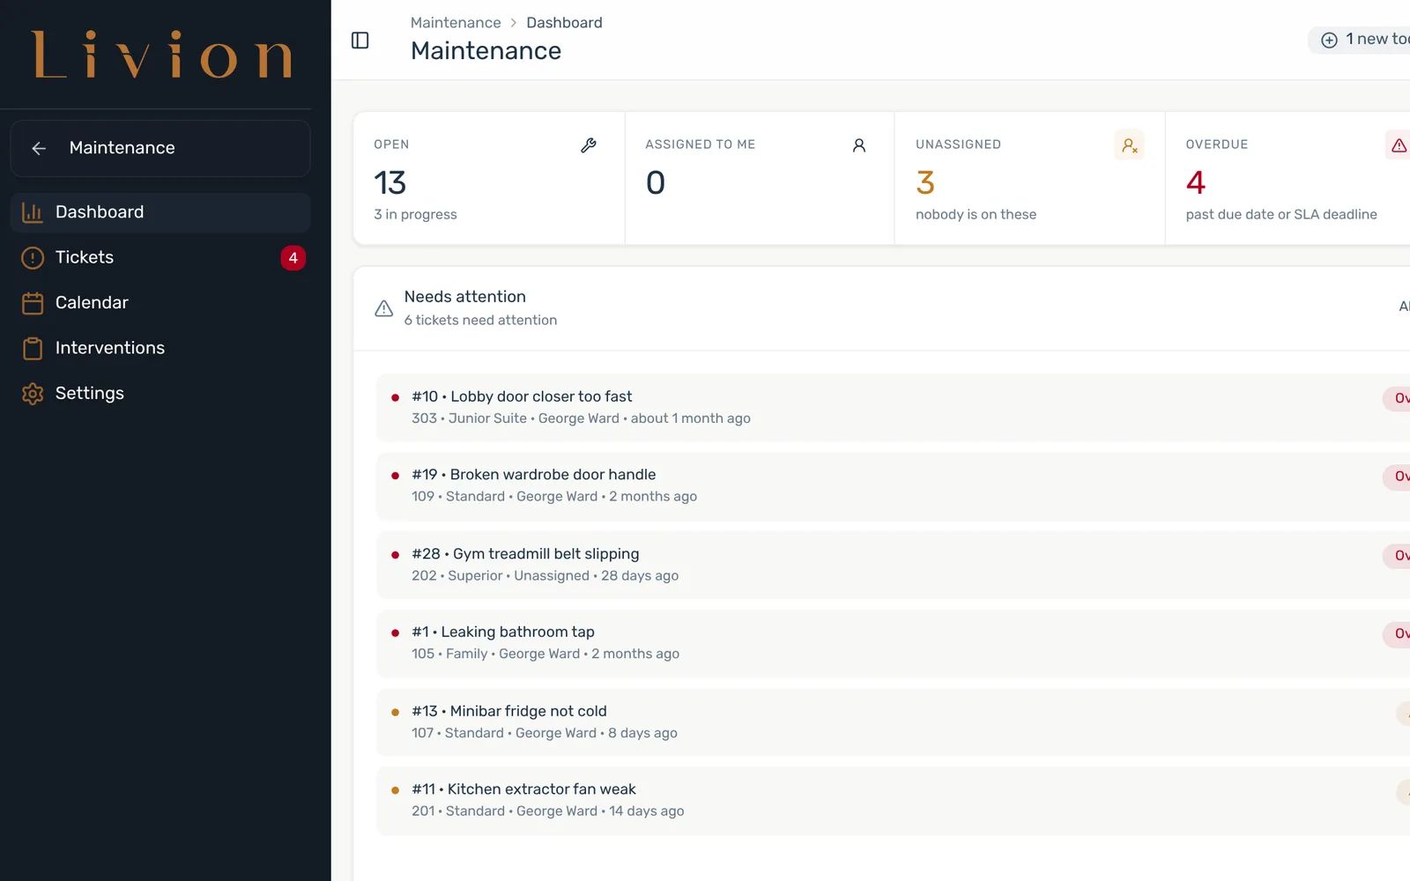Click the Overdue warning triangle icon
Viewport: 1410px width, 881px height.
(x=1399, y=145)
